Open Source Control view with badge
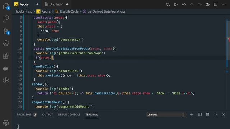This screenshot has width=230, height=129. (x=6, y=31)
